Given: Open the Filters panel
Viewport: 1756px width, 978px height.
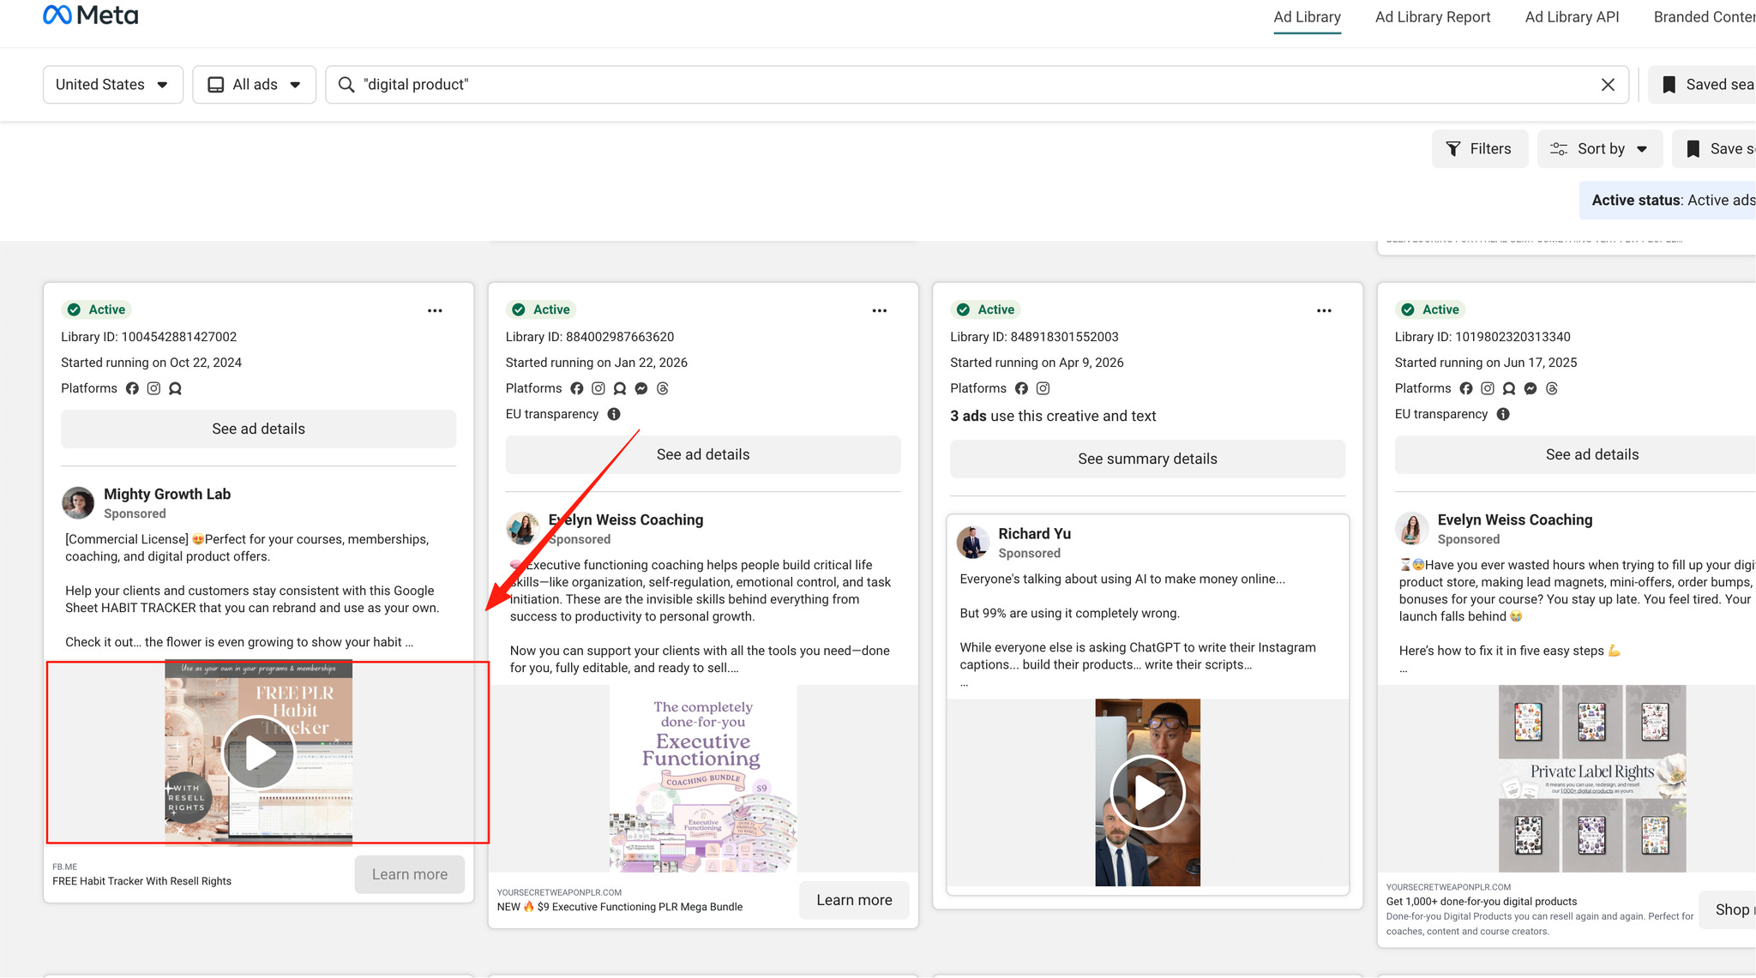Looking at the screenshot, I should pyautogui.click(x=1479, y=149).
